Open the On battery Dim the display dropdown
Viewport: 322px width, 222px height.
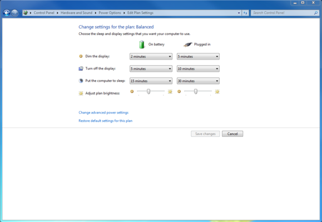[151, 57]
